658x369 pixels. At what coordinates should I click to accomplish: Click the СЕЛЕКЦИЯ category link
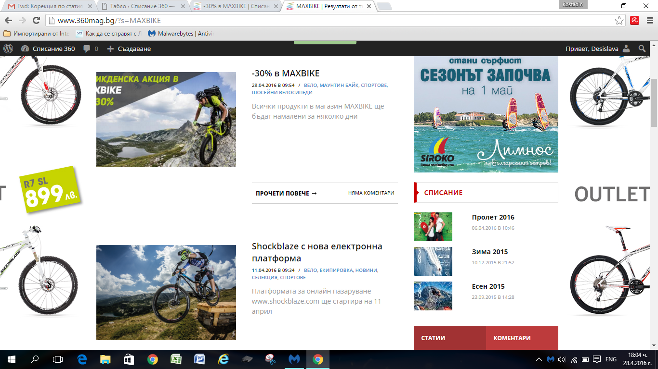point(264,278)
